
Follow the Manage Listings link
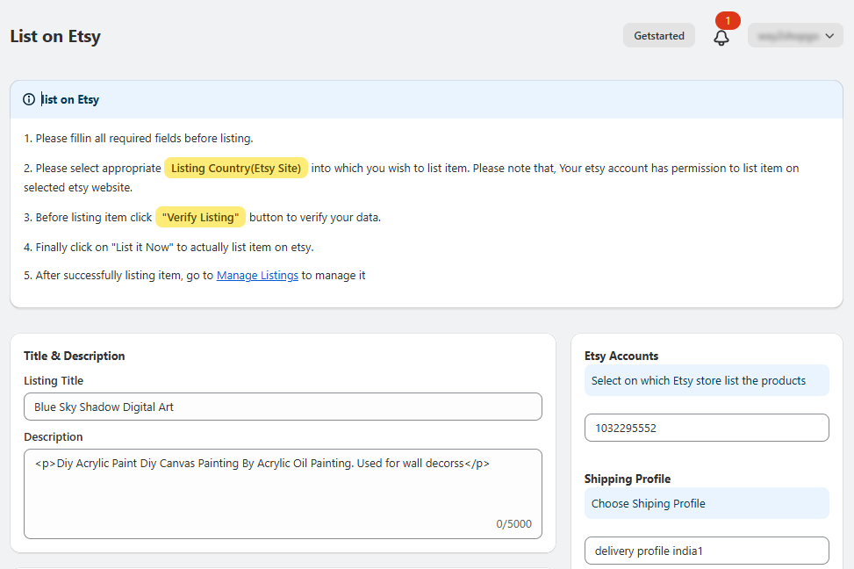(258, 275)
